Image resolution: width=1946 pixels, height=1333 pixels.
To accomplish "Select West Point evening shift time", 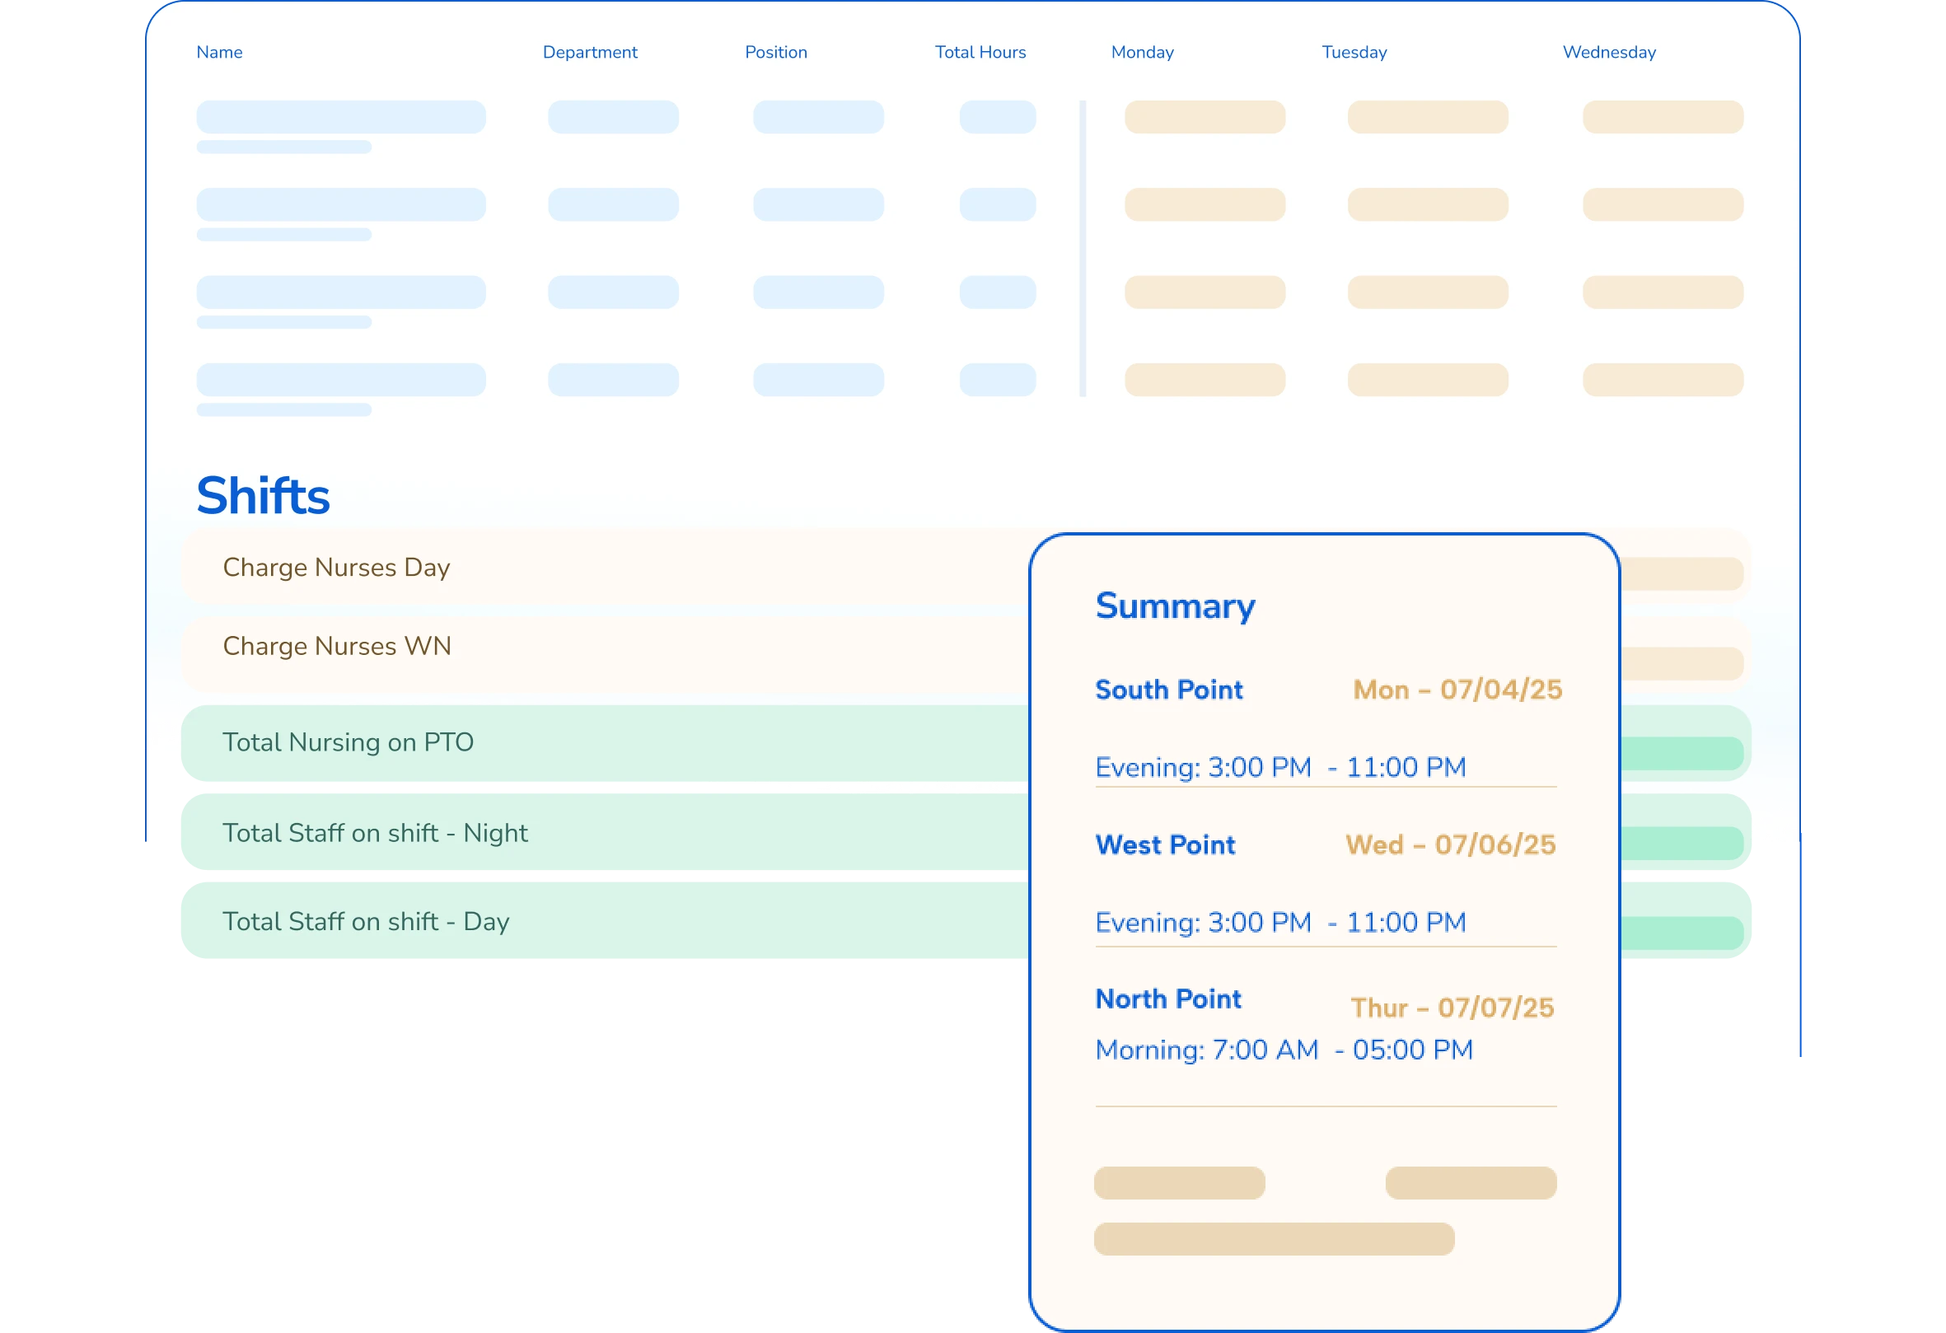I will pos(1279,922).
